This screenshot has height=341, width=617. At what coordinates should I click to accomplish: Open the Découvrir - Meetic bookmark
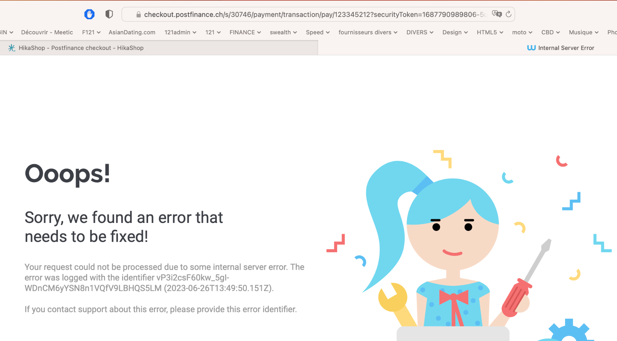tap(47, 32)
